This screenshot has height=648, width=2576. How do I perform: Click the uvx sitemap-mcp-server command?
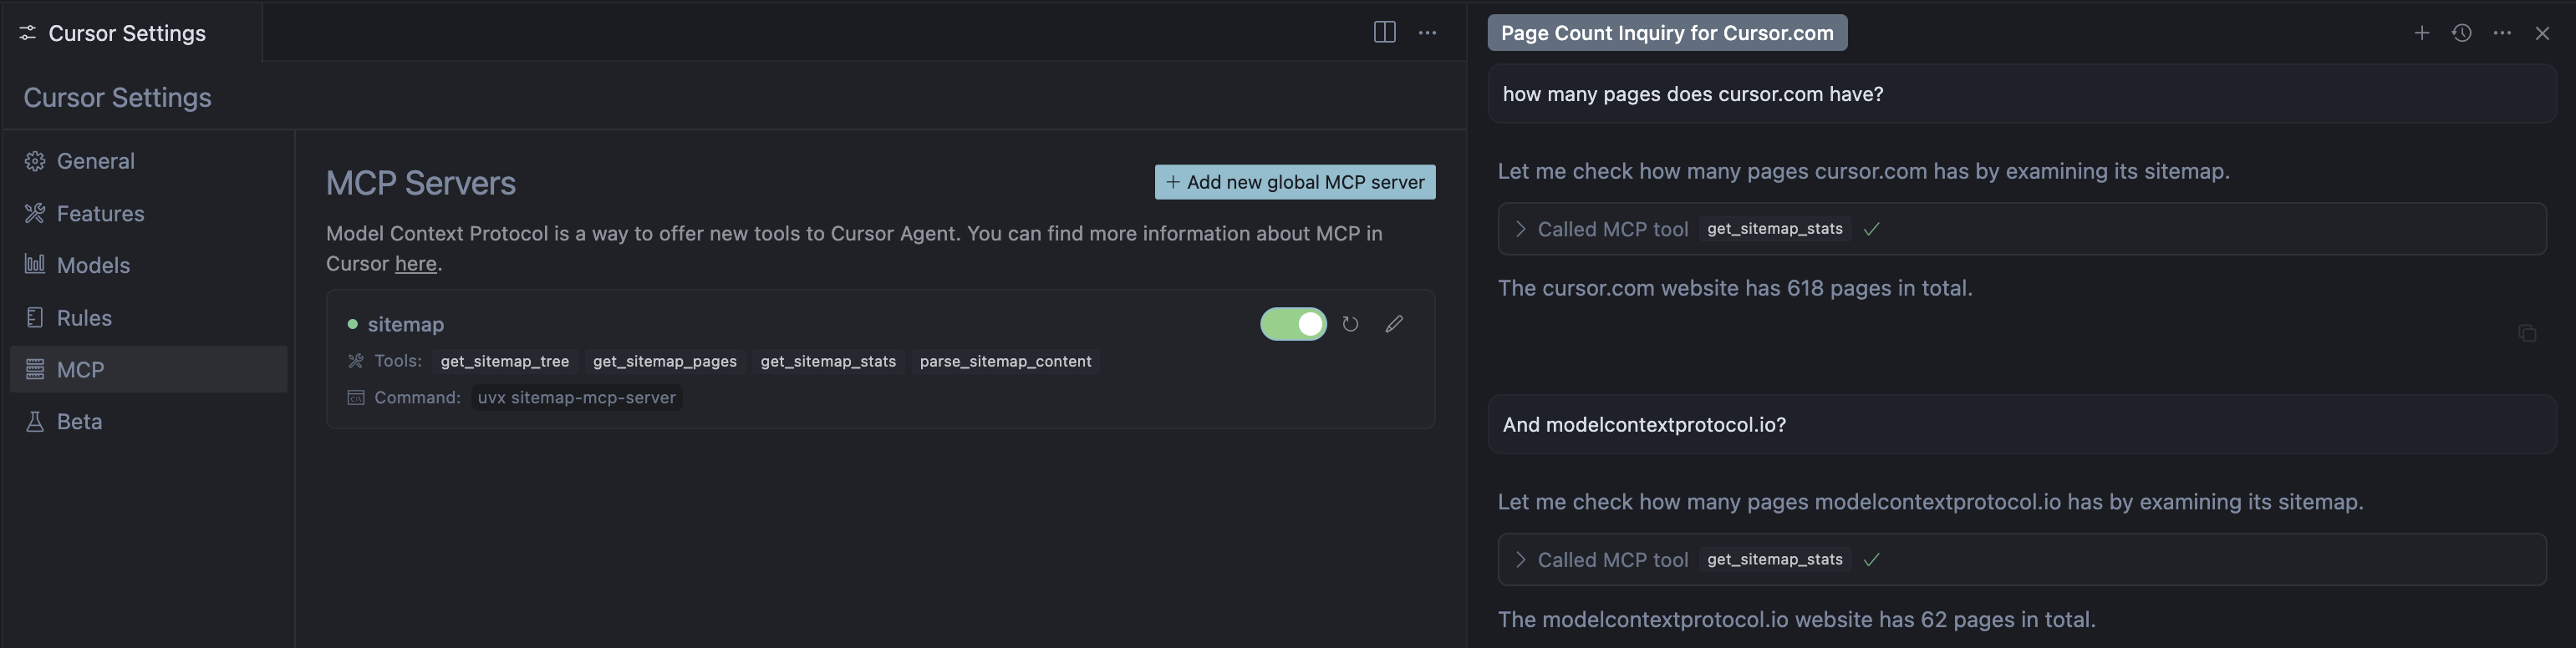coord(577,397)
